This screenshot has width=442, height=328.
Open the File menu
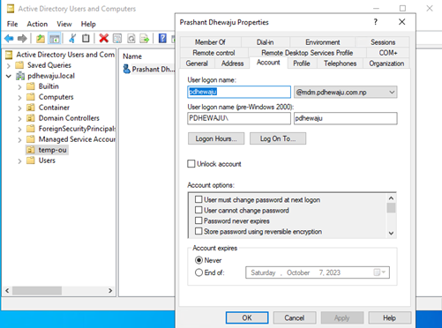click(x=12, y=24)
